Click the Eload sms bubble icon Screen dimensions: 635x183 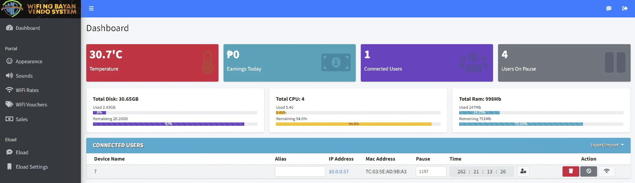pos(9,152)
